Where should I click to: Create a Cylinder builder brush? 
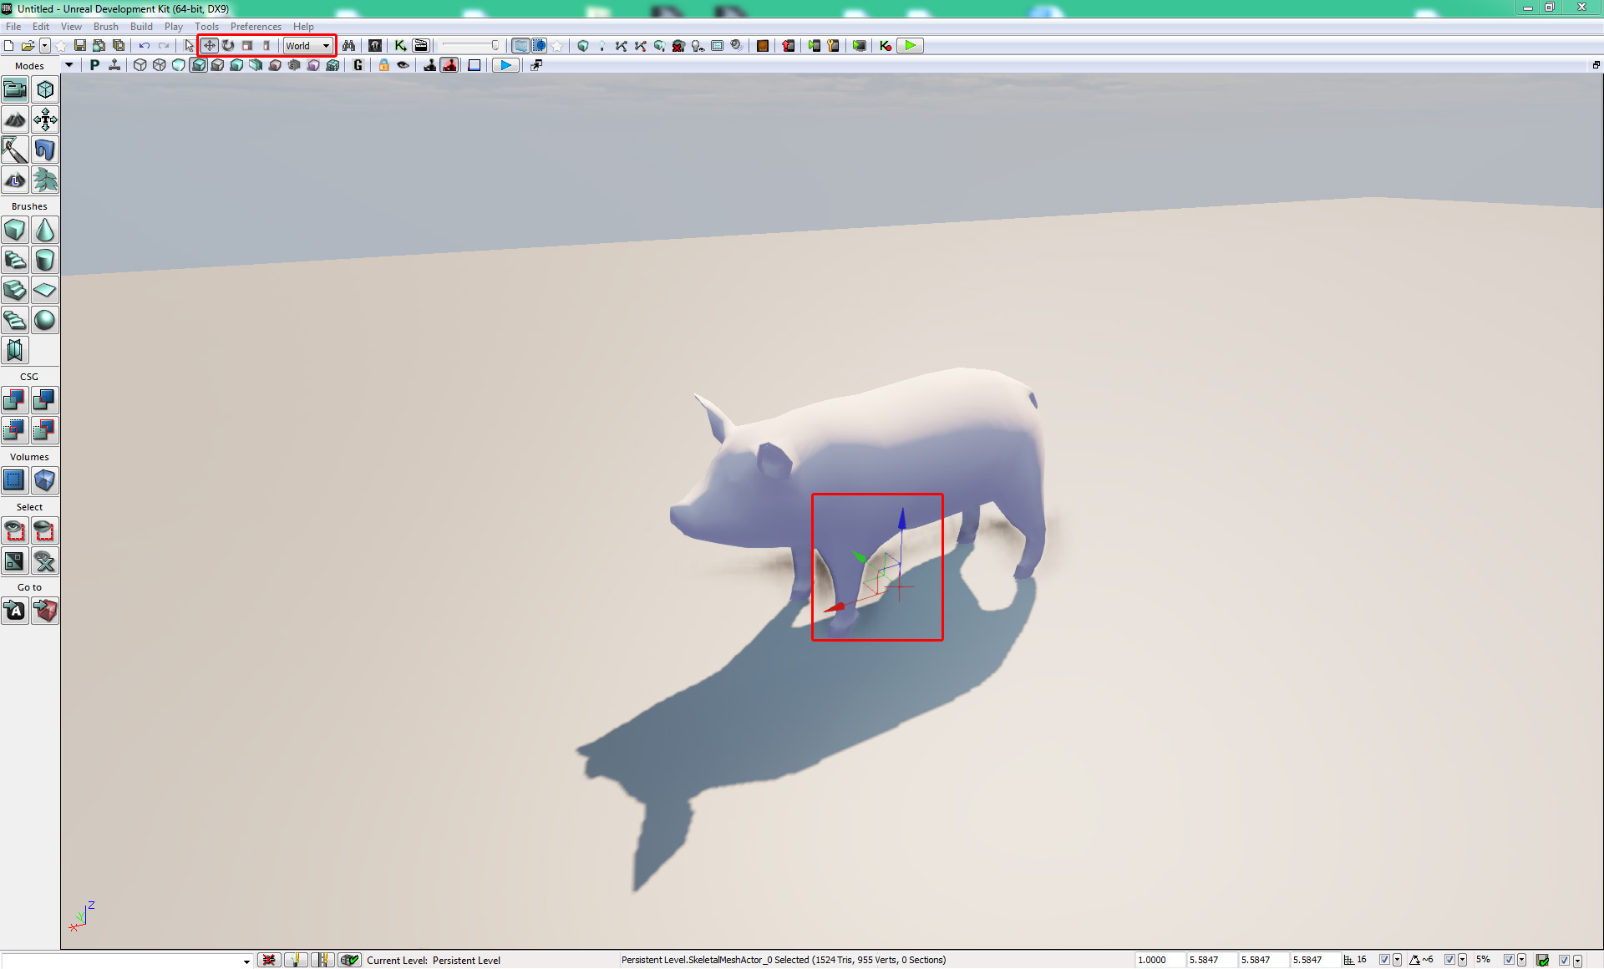[45, 260]
